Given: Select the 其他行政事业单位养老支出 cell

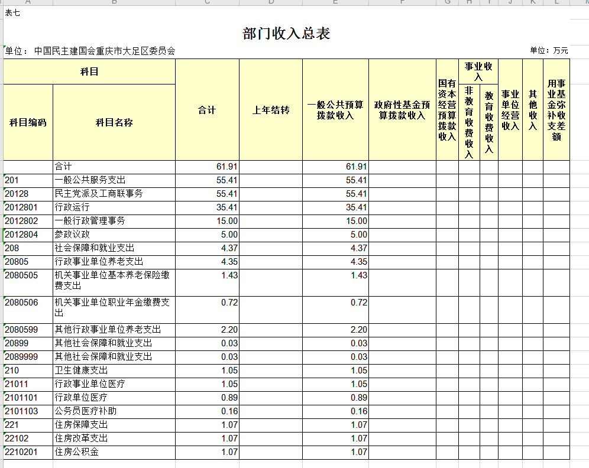Looking at the screenshot, I should pos(114,330).
